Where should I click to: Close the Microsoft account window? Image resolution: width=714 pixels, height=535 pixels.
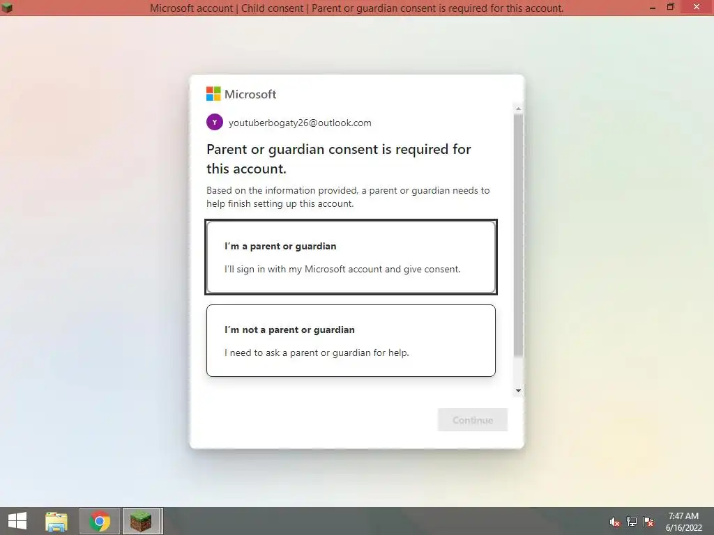pos(697,7)
